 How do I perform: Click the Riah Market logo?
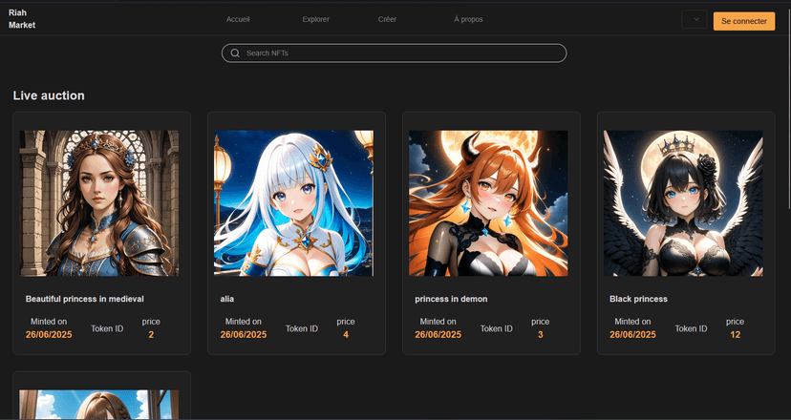[x=22, y=19]
